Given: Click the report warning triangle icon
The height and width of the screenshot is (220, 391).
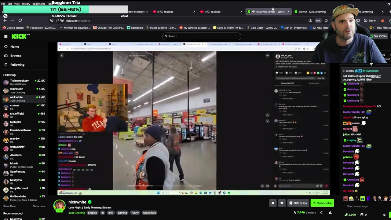Looking at the screenshot, I should click(330, 213).
